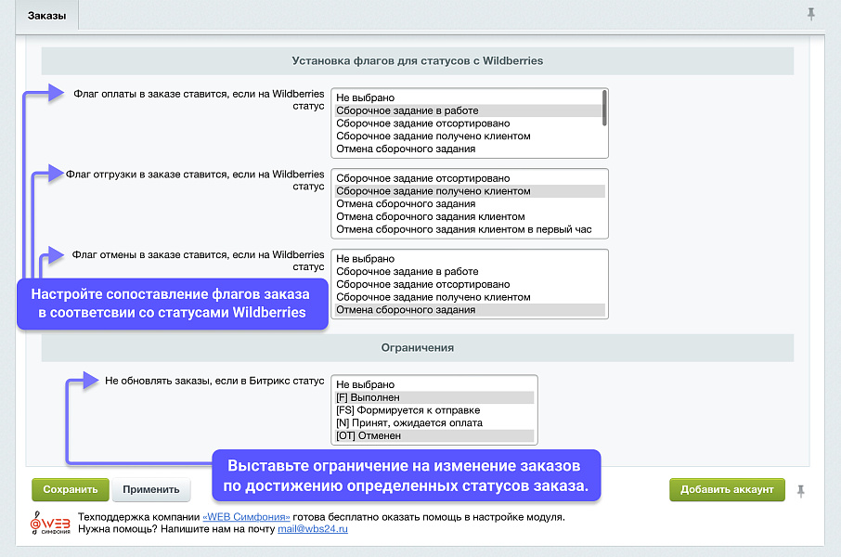Viewport: 841px width, 557px height.
Task: Click the pin icon beside Добавить аккаунт button
Action: [800, 489]
